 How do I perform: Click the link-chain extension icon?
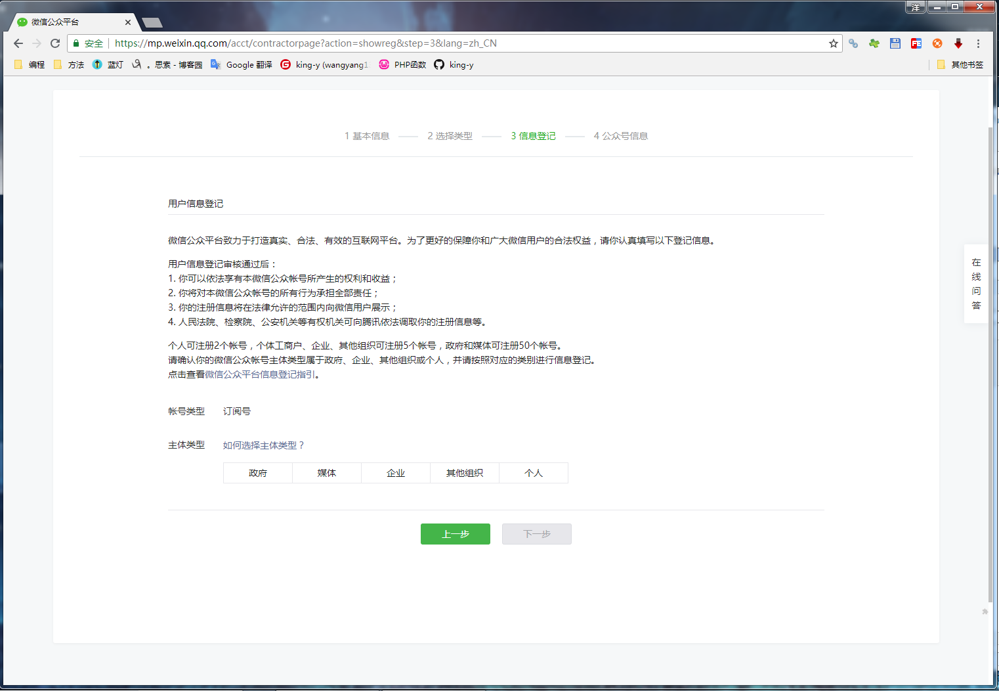point(853,43)
